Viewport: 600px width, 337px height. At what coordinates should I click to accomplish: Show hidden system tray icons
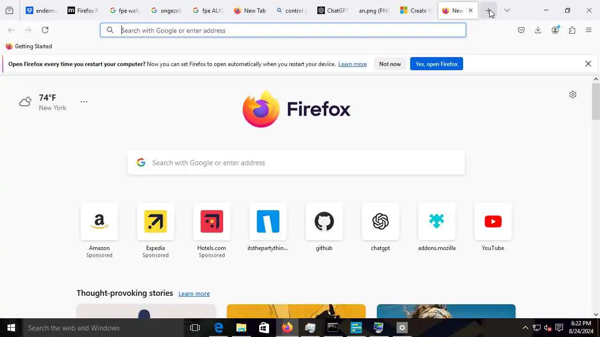click(525, 328)
